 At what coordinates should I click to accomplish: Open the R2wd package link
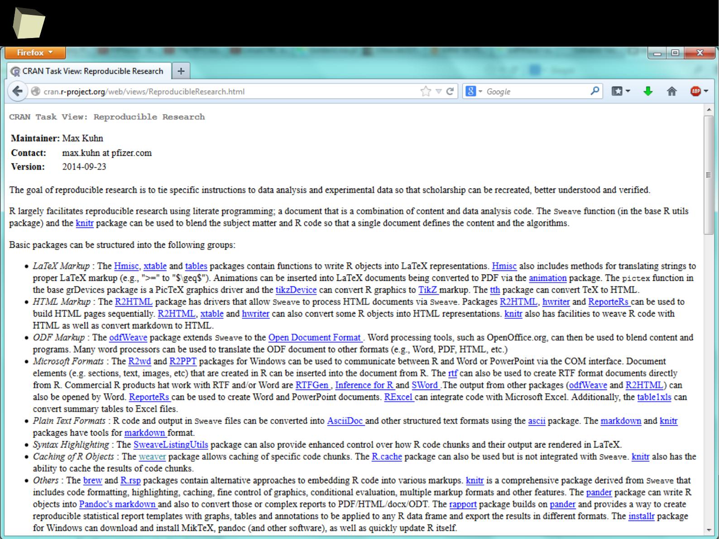(x=139, y=361)
